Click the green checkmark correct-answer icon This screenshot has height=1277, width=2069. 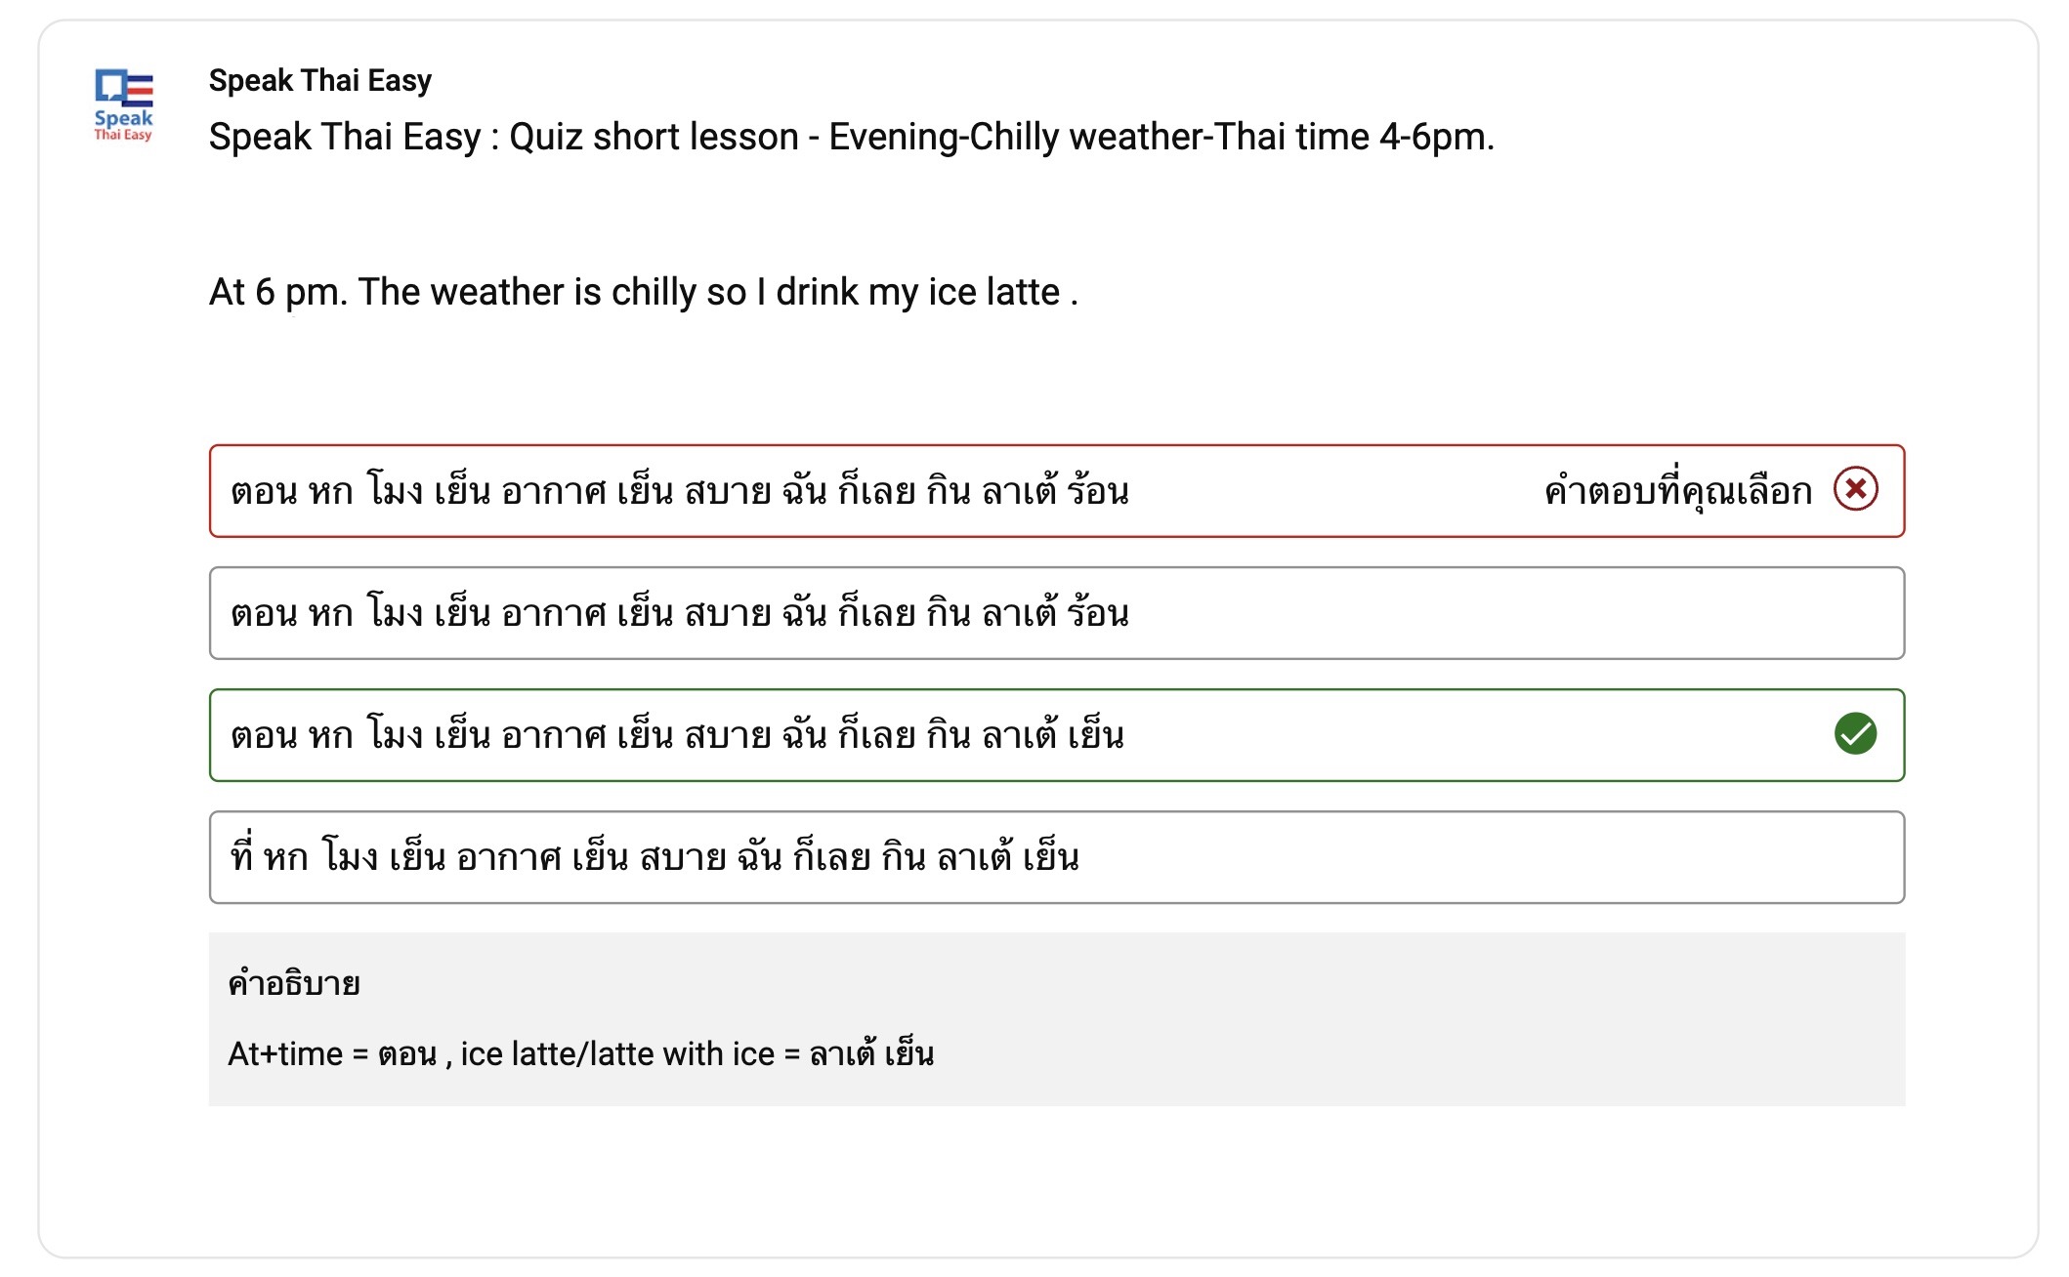tap(1855, 734)
